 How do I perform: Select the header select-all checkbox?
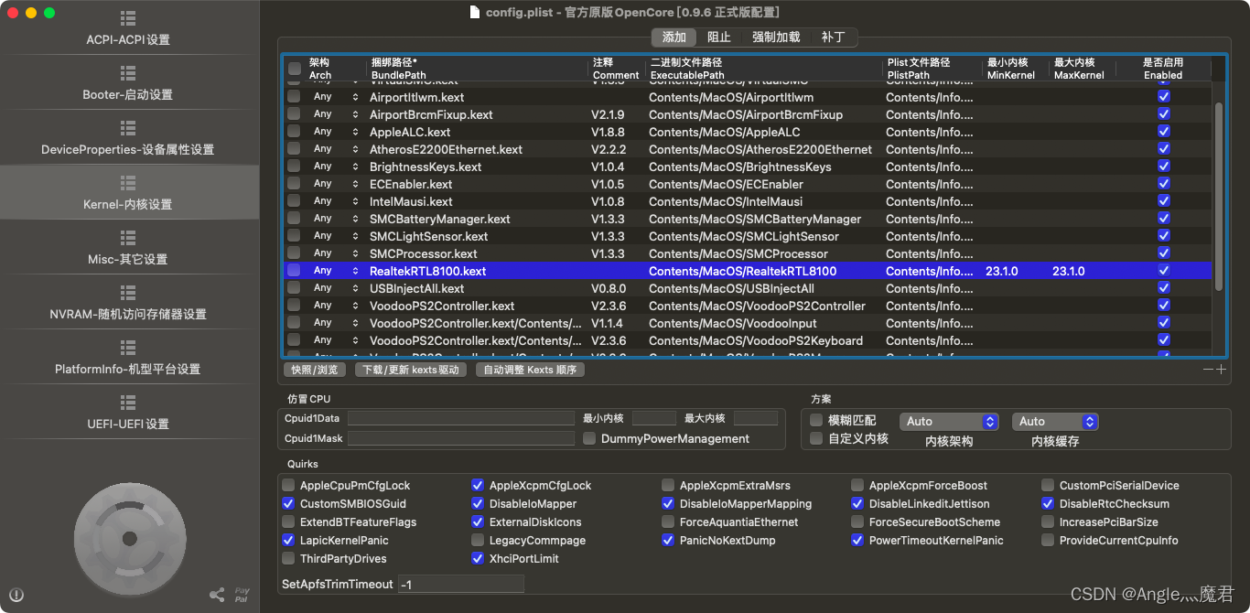coord(294,69)
